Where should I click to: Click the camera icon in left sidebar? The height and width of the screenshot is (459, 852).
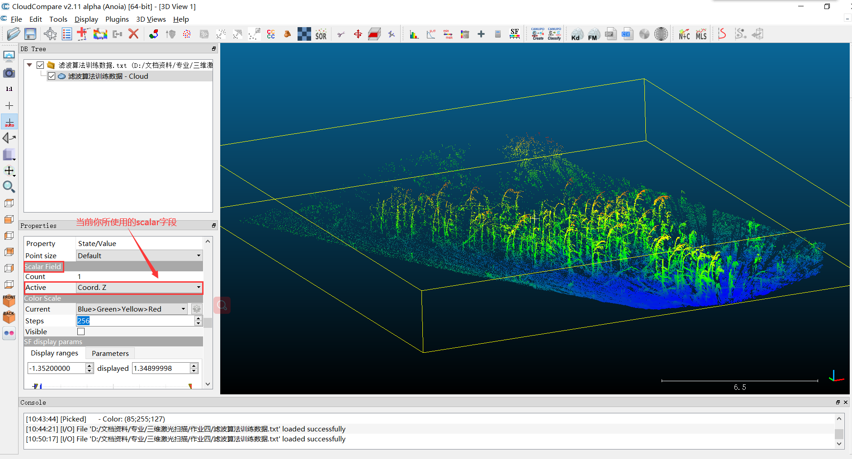[x=9, y=73]
